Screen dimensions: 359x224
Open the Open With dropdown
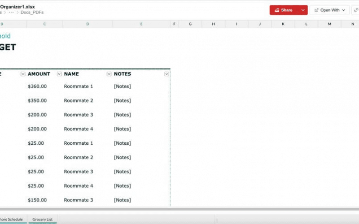point(330,10)
